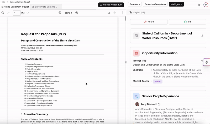
Task: Click the translate language icon
Action: pyautogui.click(x=131, y=12)
